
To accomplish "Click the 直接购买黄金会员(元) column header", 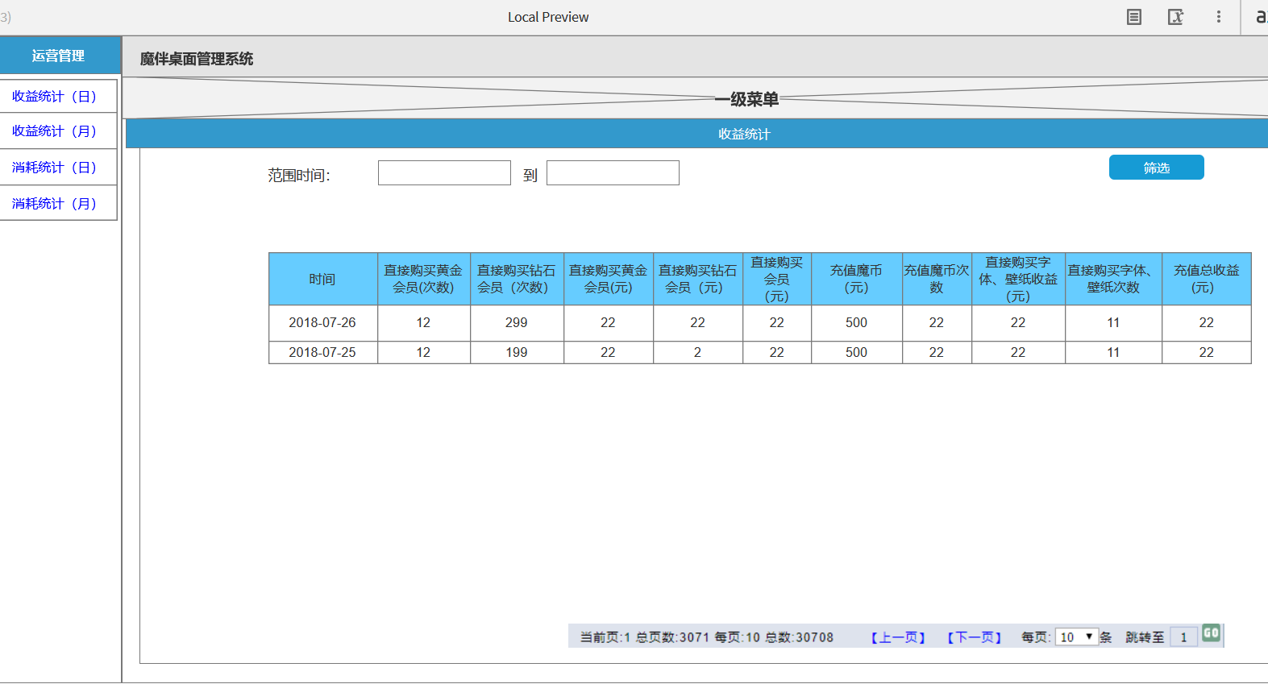I will (x=609, y=279).
